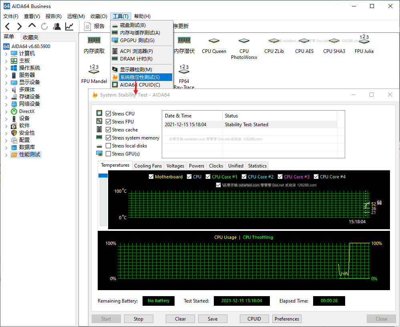Click the forward navigation arrow in toolbar
The height and width of the screenshot is (327, 400).
[19, 26]
